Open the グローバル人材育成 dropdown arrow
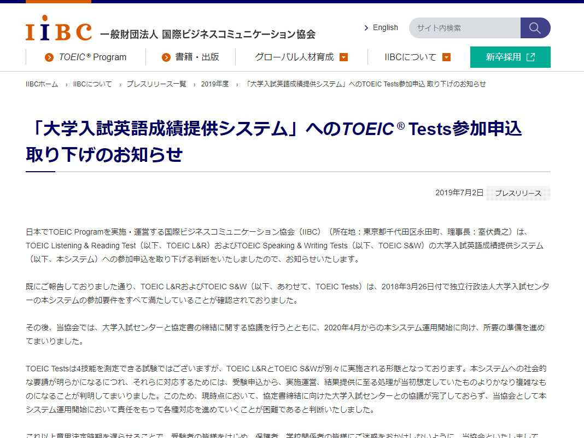The image size is (584, 438). pyautogui.click(x=344, y=57)
